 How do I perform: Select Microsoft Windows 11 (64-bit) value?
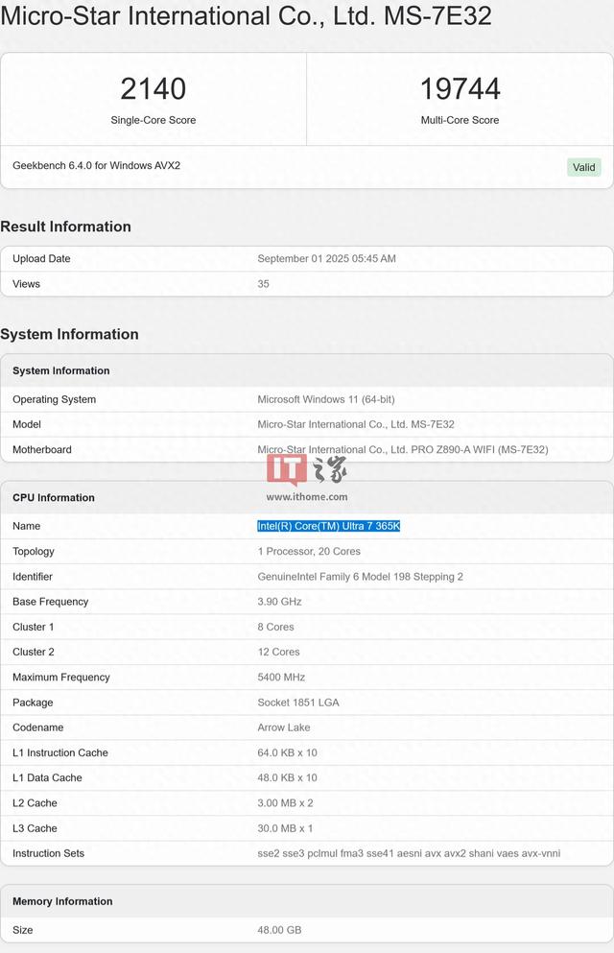coord(326,399)
